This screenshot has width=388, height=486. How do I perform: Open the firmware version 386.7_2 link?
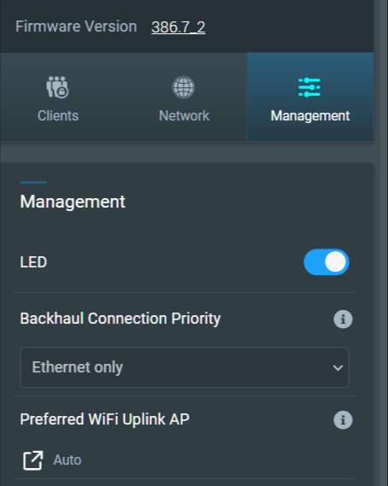179,27
